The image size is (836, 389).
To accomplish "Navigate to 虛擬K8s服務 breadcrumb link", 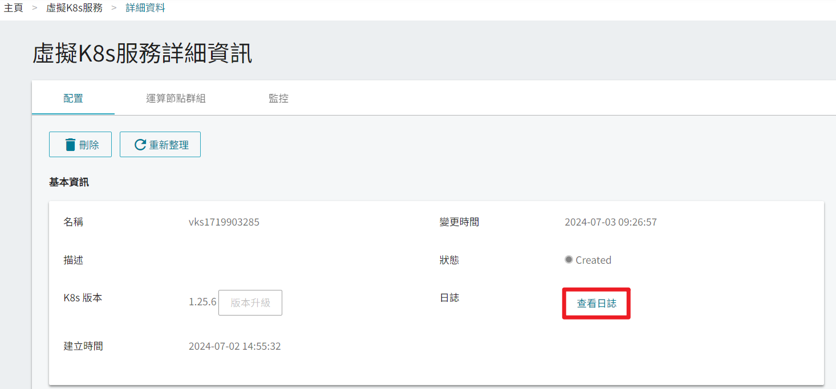I will (x=75, y=9).
